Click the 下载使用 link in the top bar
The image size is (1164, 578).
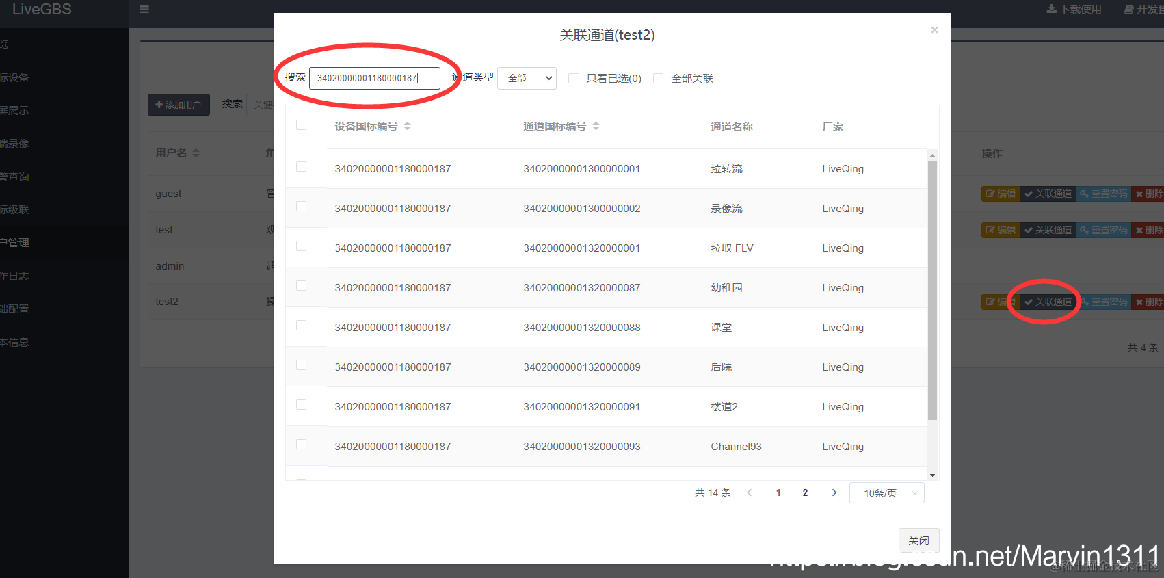1074,10
